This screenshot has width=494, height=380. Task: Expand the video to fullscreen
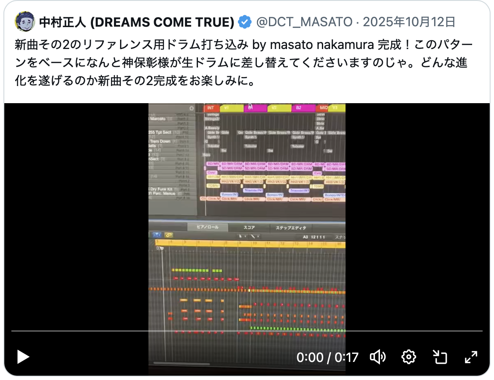471,357
